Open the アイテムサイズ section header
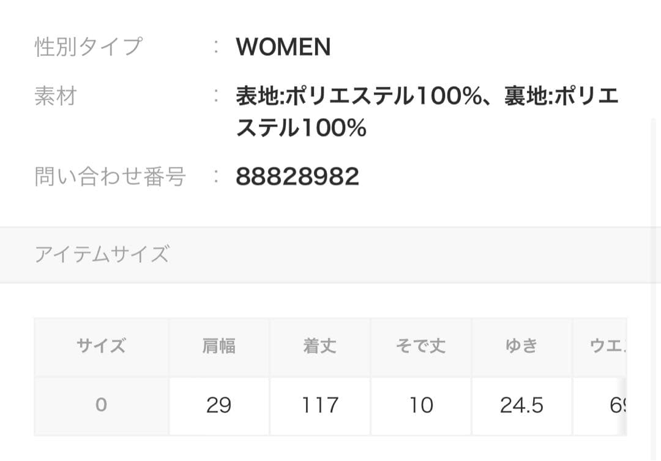Image resolution: width=661 pixels, height=461 pixels. 102,254
